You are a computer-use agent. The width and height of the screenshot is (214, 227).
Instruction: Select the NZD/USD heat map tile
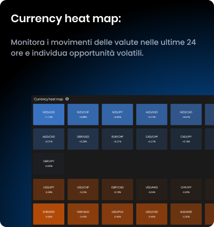pyautogui.click(x=49, y=115)
